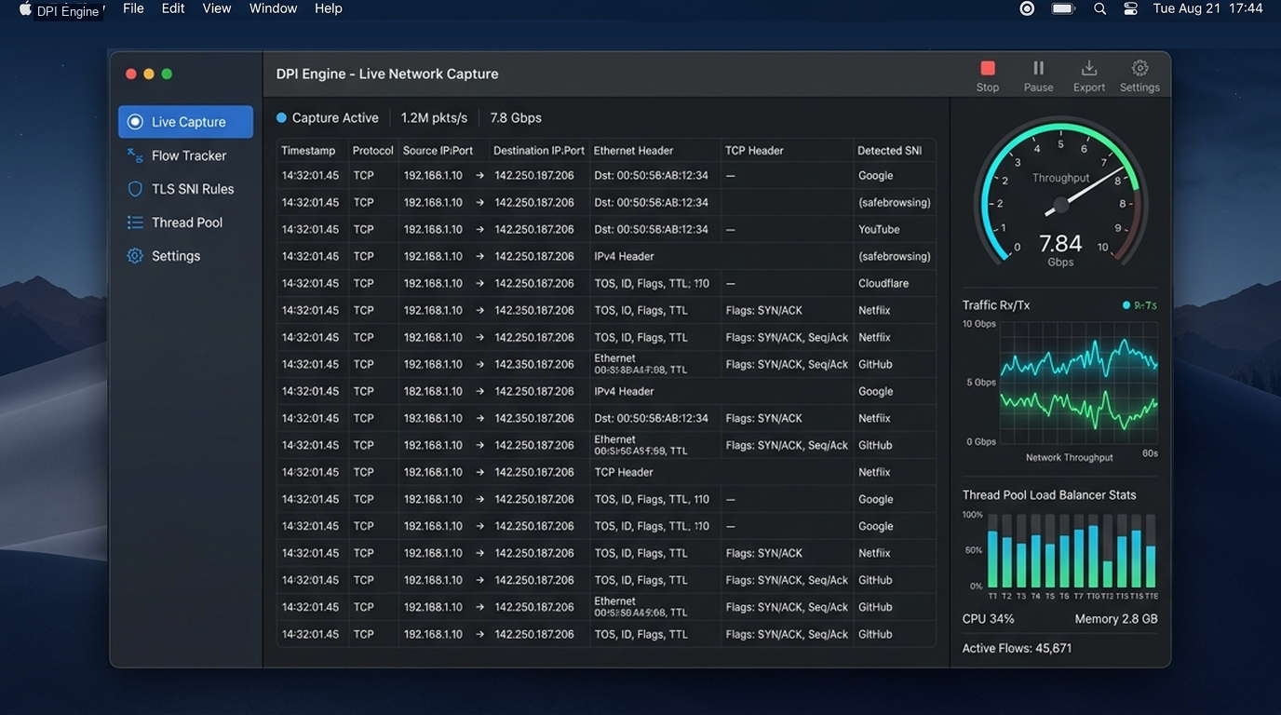Screen dimensions: 1281x715
Task: Stop the live capture
Action: click(x=988, y=75)
